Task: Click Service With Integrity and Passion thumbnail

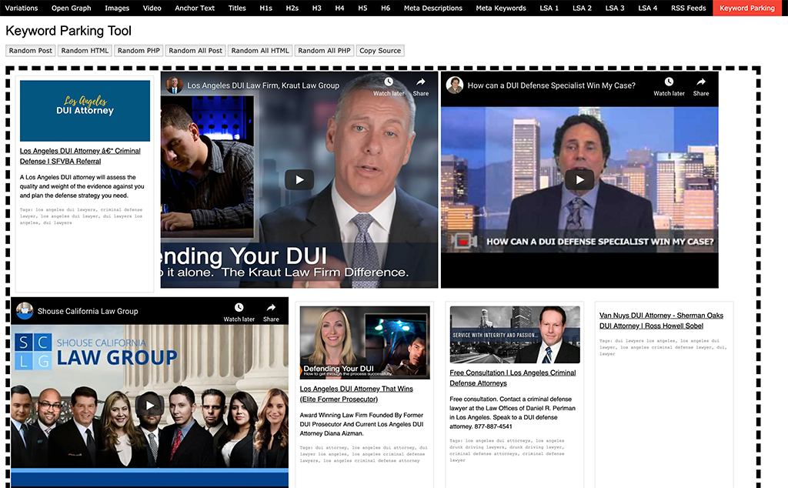Action: tap(515, 335)
